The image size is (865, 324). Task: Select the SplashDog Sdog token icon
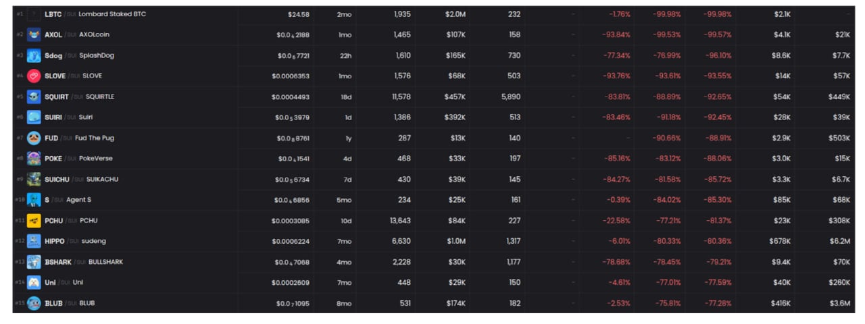tap(34, 55)
